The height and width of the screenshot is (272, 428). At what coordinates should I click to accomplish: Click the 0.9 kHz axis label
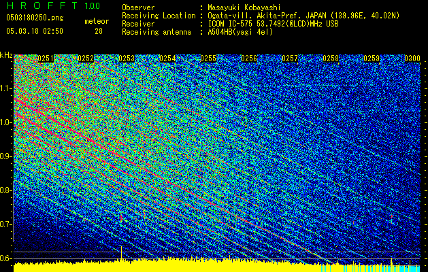point(6,156)
